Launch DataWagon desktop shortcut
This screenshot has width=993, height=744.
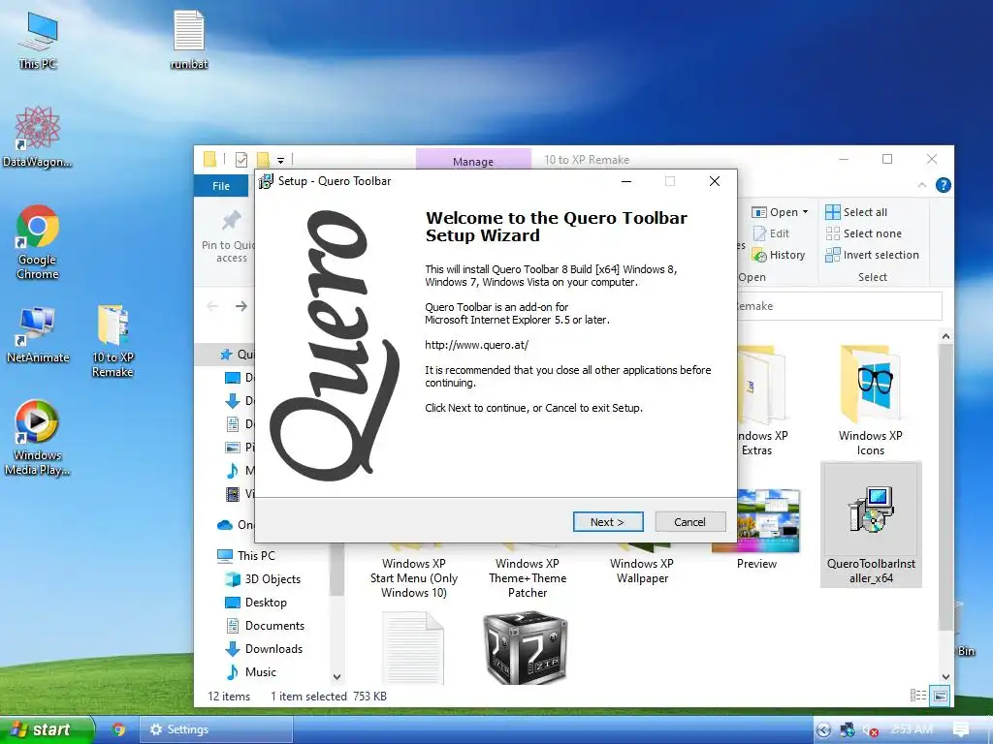tap(38, 138)
